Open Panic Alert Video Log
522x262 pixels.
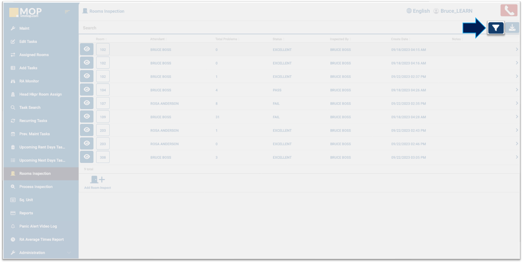38,226
